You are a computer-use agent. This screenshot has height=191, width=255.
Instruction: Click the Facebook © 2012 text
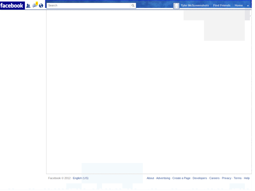tap(59, 178)
